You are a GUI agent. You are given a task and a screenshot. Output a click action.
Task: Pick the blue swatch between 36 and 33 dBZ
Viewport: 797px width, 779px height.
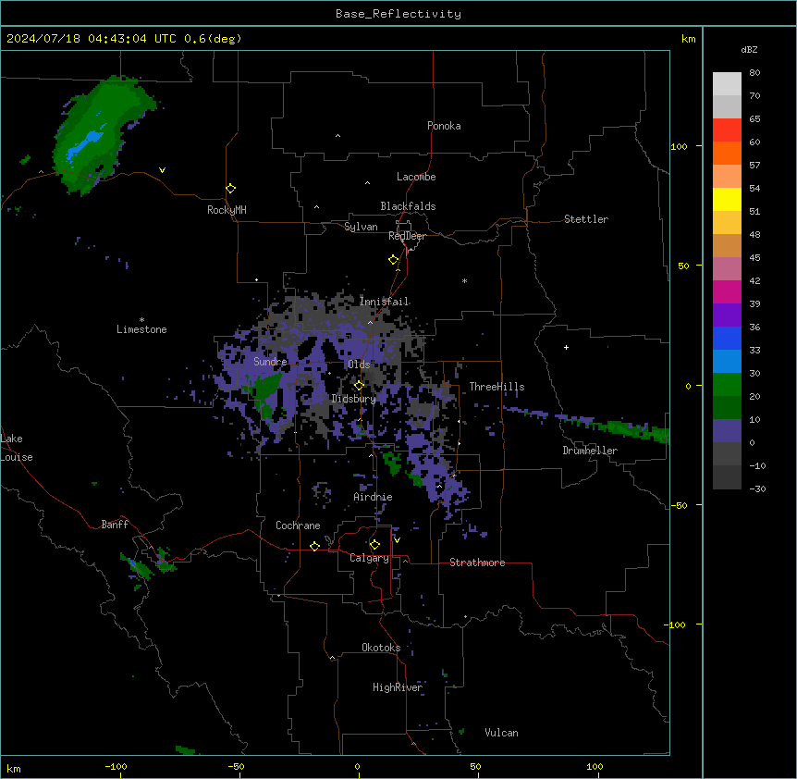pyautogui.click(x=727, y=338)
